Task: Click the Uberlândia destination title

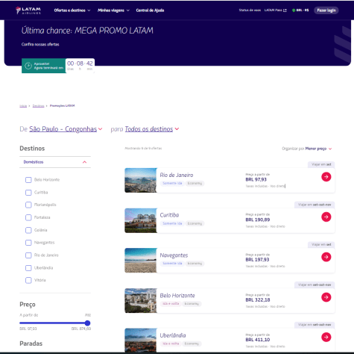Action: [173, 335]
